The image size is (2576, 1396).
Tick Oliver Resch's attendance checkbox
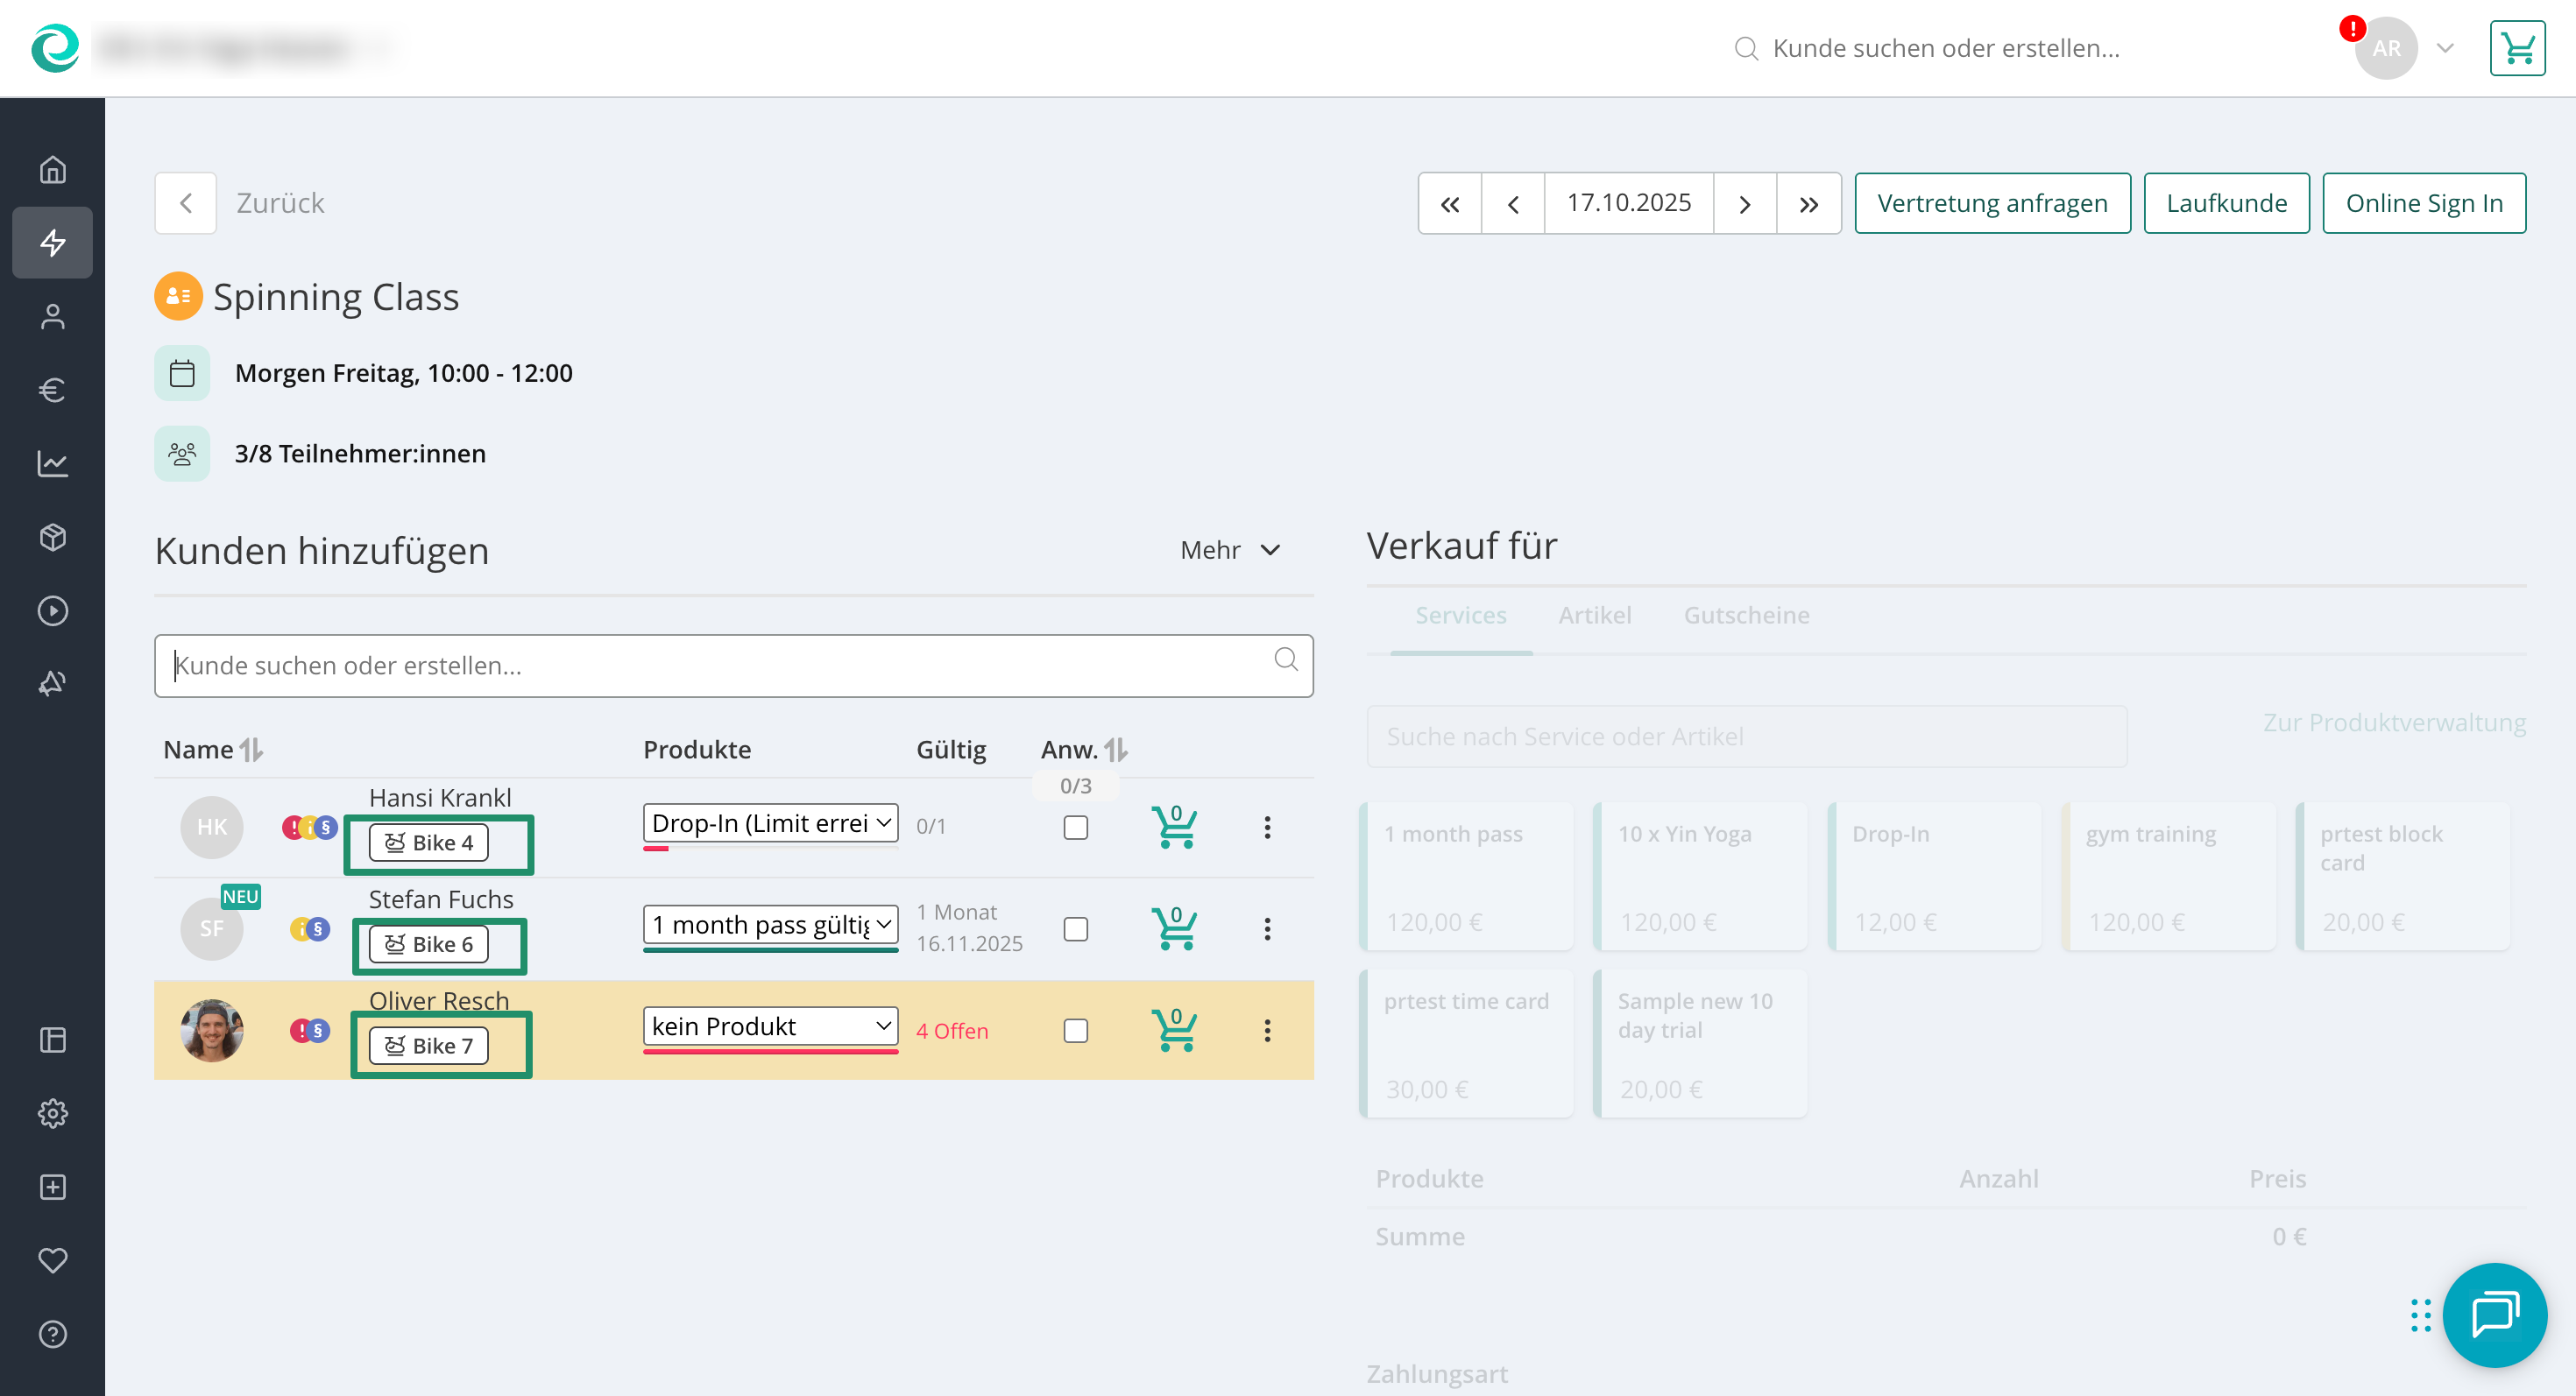coord(1075,1030)
